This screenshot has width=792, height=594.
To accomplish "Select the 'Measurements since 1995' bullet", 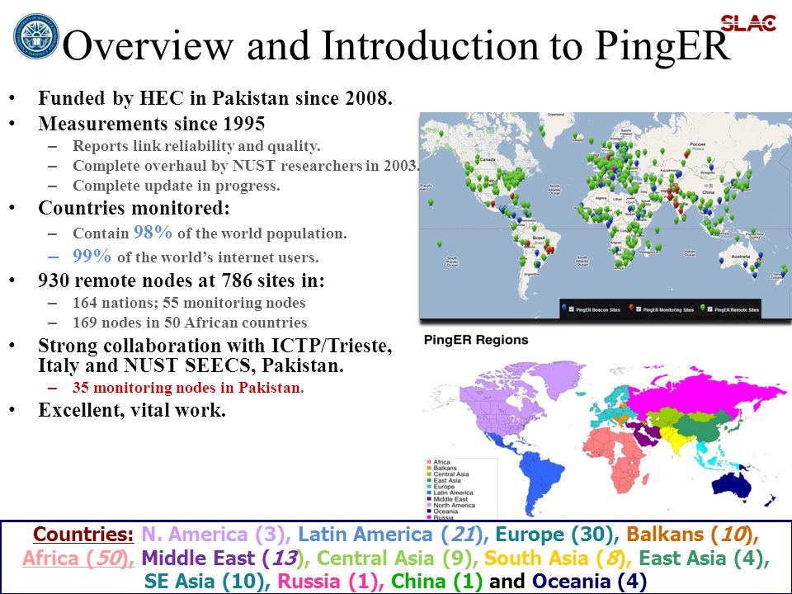I will (152, 124).
